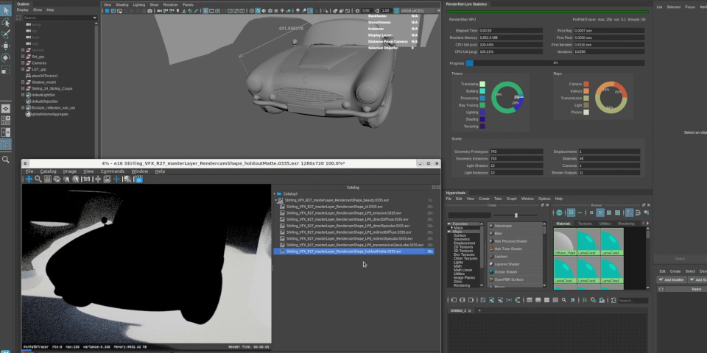Click the viewport snapshot camera icon
The height and width of the screenshot is (353, 707).
(150, 11)
